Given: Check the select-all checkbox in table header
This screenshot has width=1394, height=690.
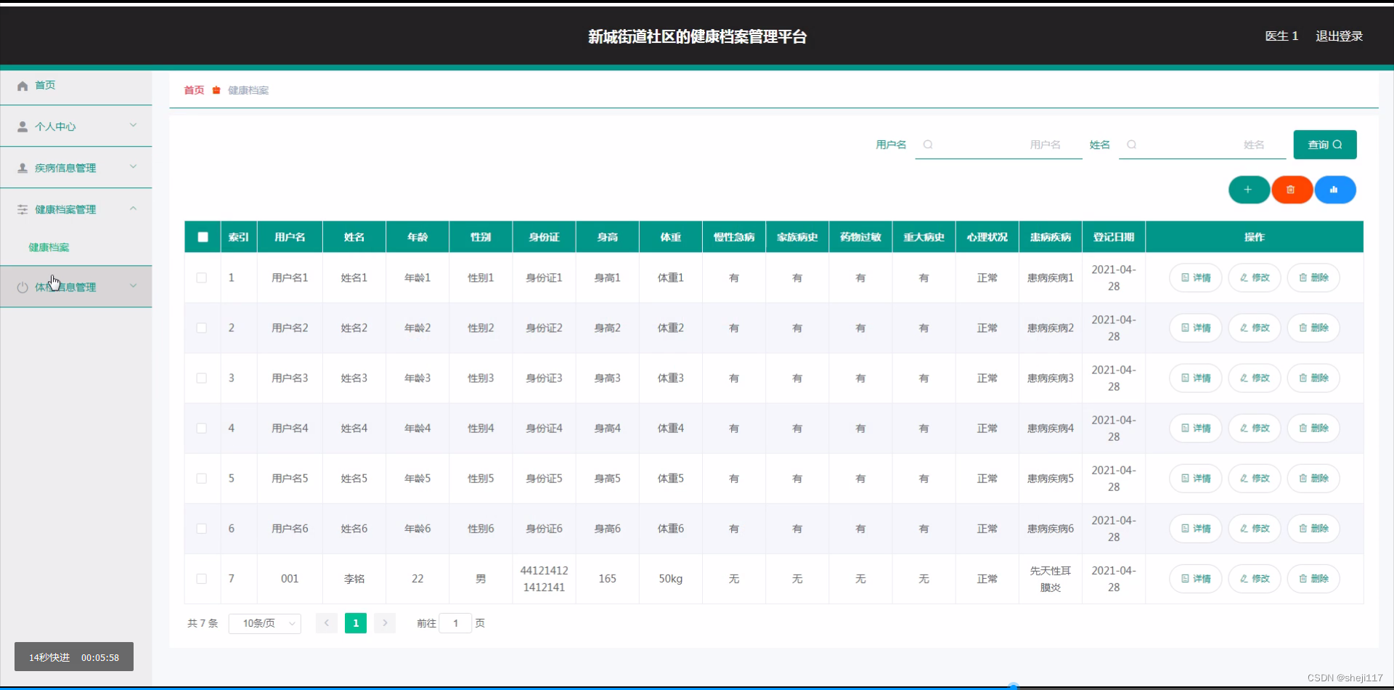Looking at the screenshot, I should pos(203,236).
